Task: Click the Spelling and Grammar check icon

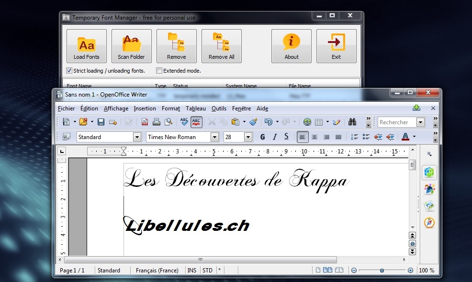Action: coord(184,122)
